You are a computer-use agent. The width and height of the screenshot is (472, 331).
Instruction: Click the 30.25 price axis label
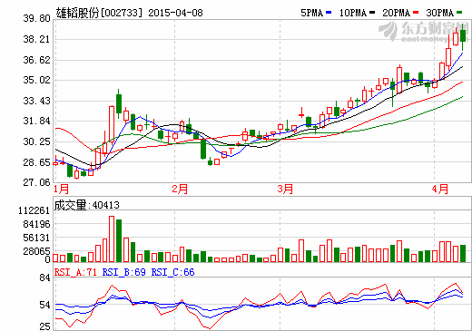pos(36,141)
